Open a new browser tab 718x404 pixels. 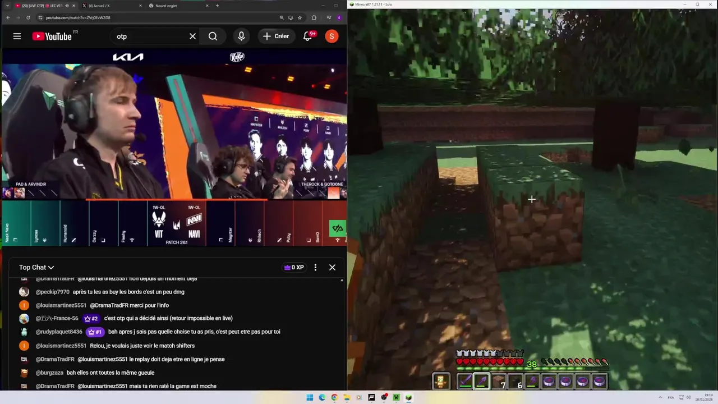217,6
